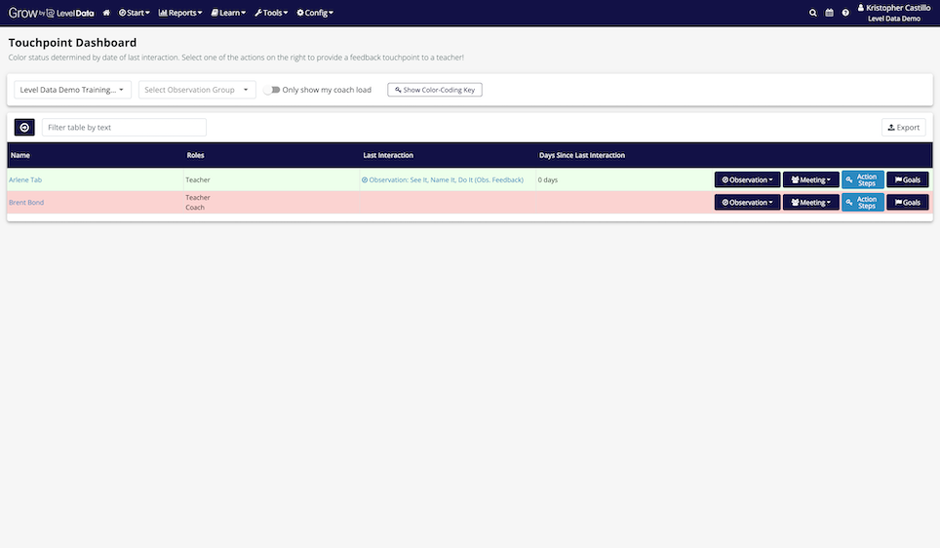Click the dark circular icon button beside the filter box

(24, 127)
